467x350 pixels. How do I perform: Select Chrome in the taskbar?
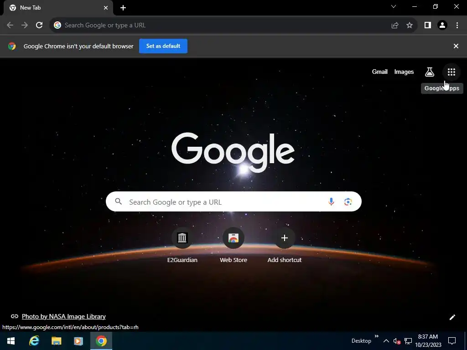point(101,341)
